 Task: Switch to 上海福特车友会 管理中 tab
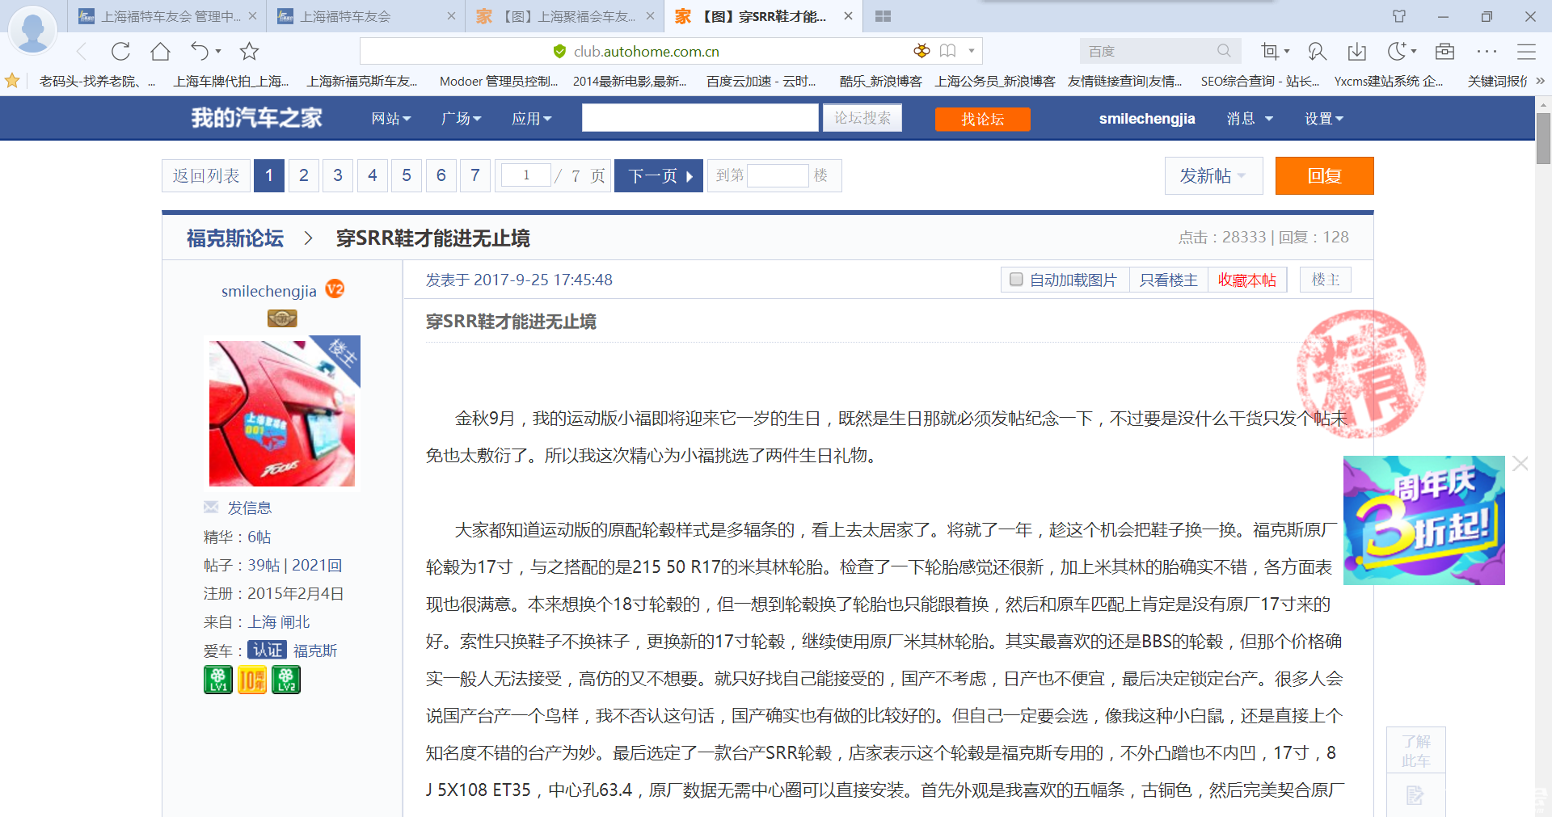pyautogui.click(x=167, y=16)
